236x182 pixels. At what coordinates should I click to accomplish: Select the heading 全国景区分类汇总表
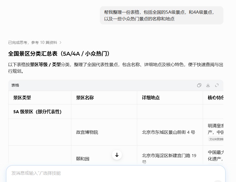[x=59, y=54]
